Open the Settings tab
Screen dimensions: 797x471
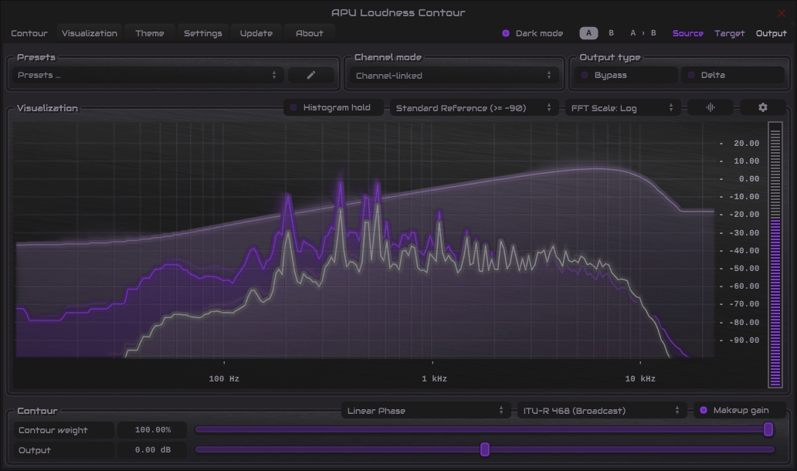pos(203,33)
